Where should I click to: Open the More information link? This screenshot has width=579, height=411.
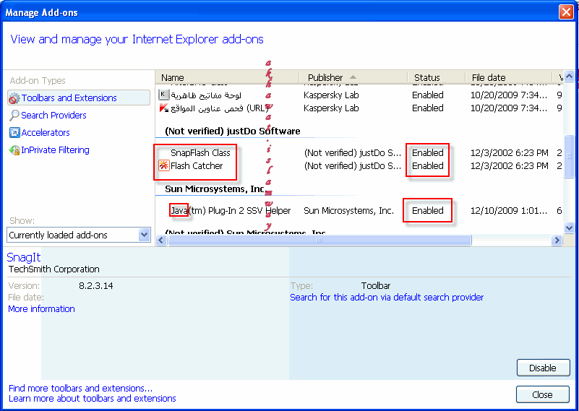tap(41, 309)
